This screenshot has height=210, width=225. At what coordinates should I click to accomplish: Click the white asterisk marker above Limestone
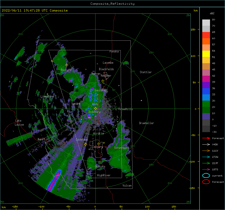point(47,94)
